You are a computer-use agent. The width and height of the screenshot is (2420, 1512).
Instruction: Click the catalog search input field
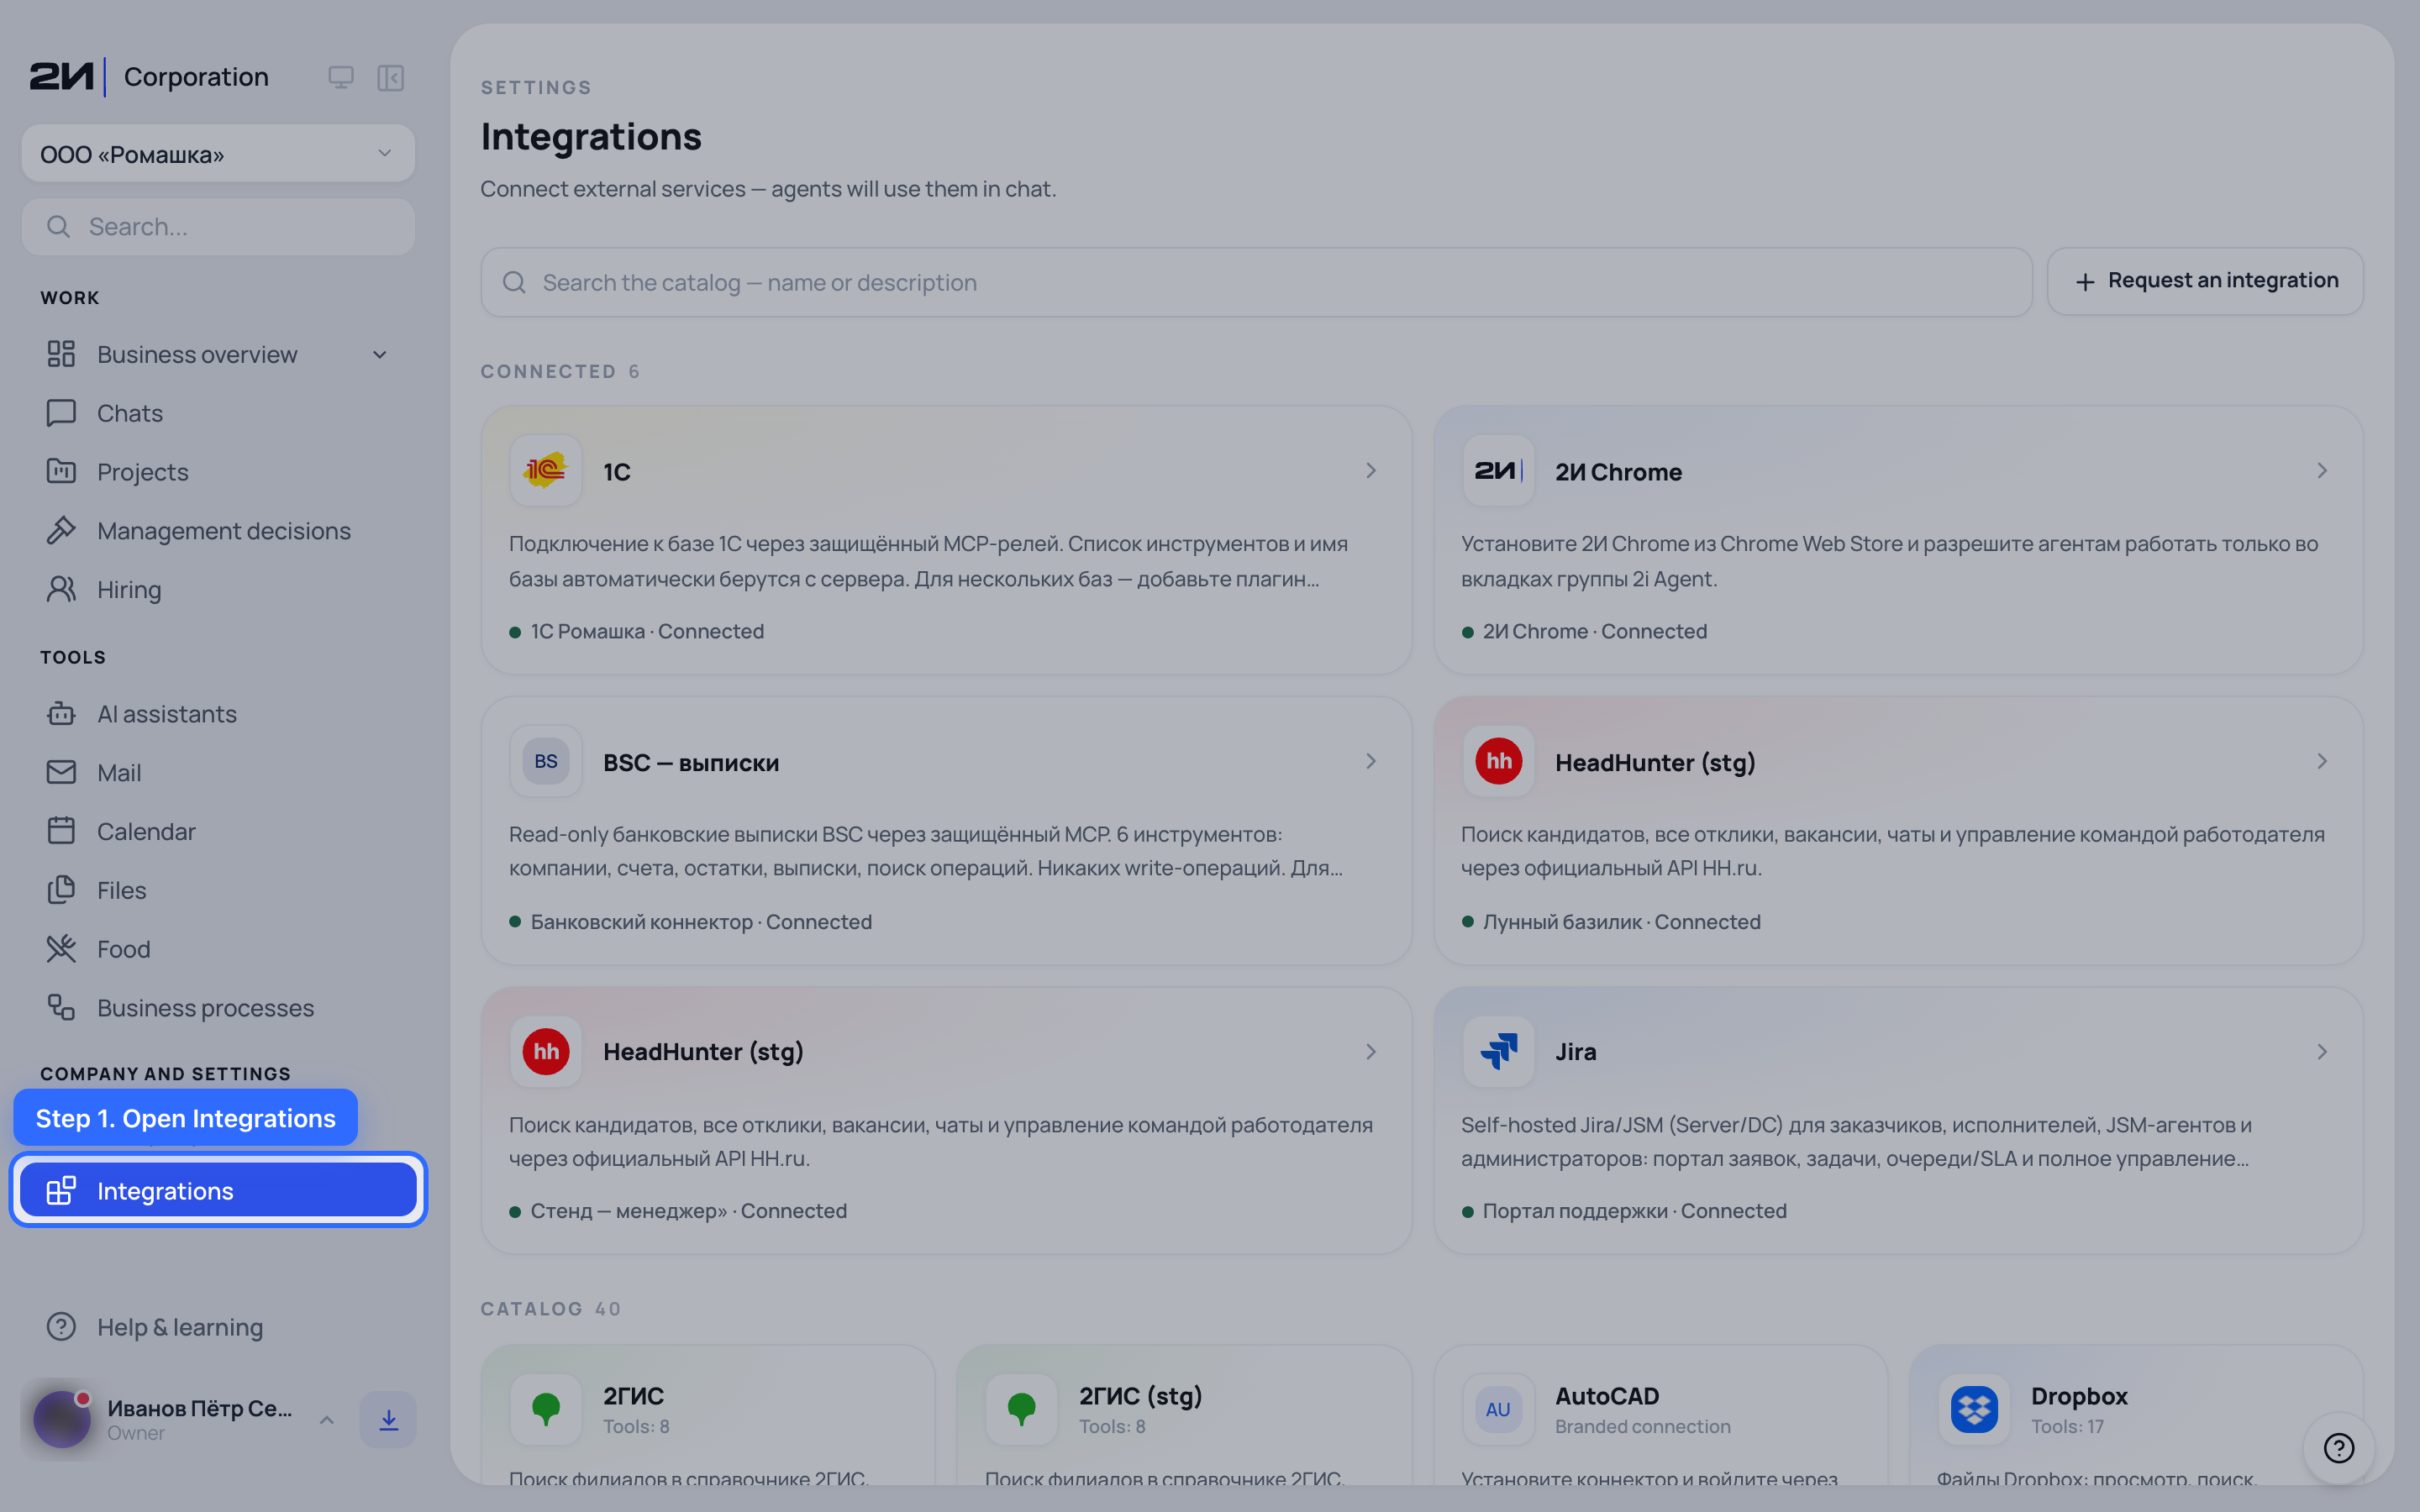1256,283
